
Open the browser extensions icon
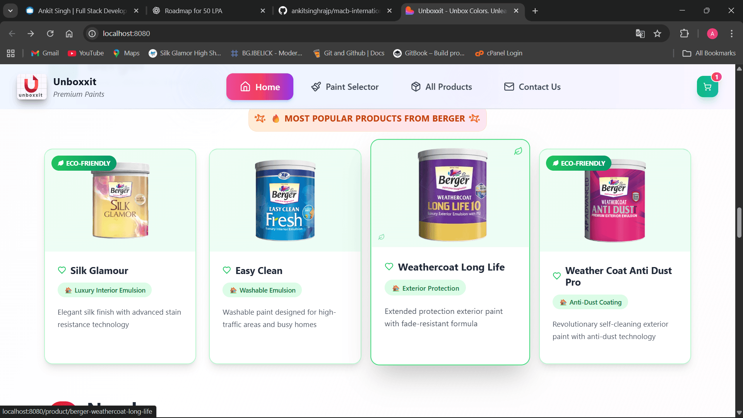[x=684, y=34]
